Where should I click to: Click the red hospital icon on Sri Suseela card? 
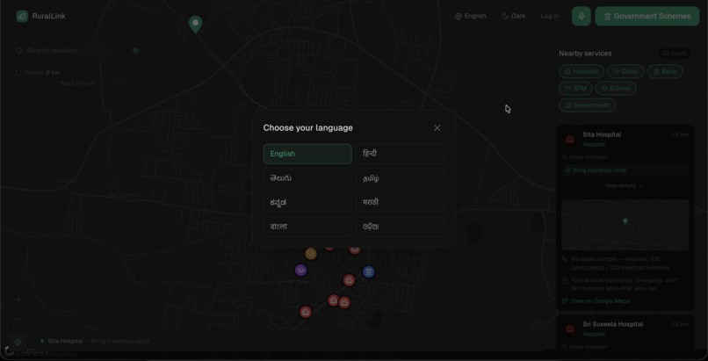point(570,329)
